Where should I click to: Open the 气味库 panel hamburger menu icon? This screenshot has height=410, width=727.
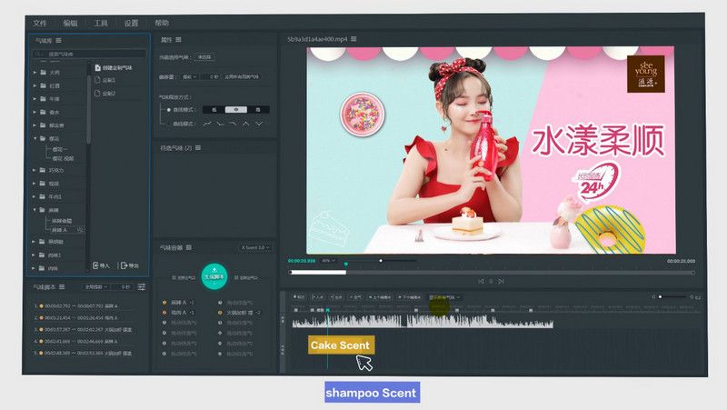click(x=59, y=41)
